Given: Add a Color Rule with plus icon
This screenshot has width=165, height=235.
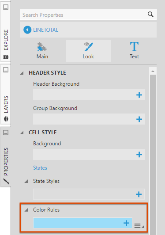Looking at the screenshot, I should click(x=126, y=223).
